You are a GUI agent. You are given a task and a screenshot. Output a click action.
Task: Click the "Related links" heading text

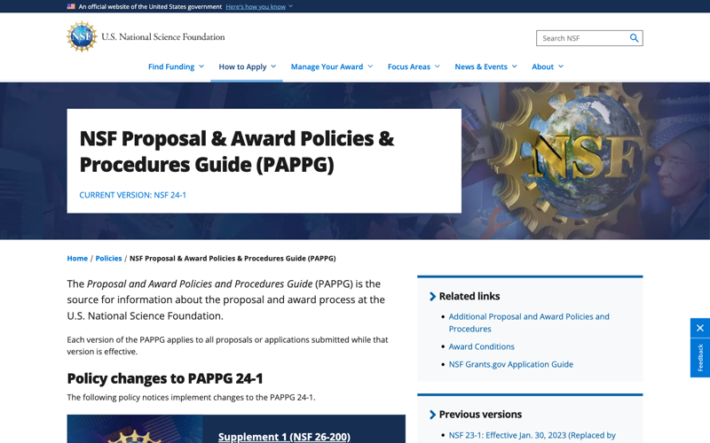[x=469, y=296]
